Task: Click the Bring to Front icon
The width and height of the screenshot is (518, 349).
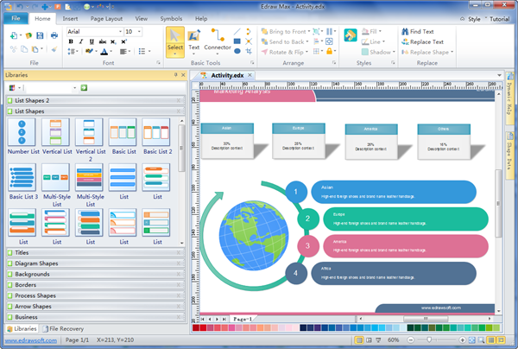Action: click(264, 31)
